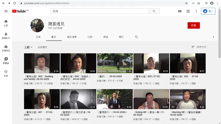Expand the 上載 uploads dropdown

[x=28, y=47]
